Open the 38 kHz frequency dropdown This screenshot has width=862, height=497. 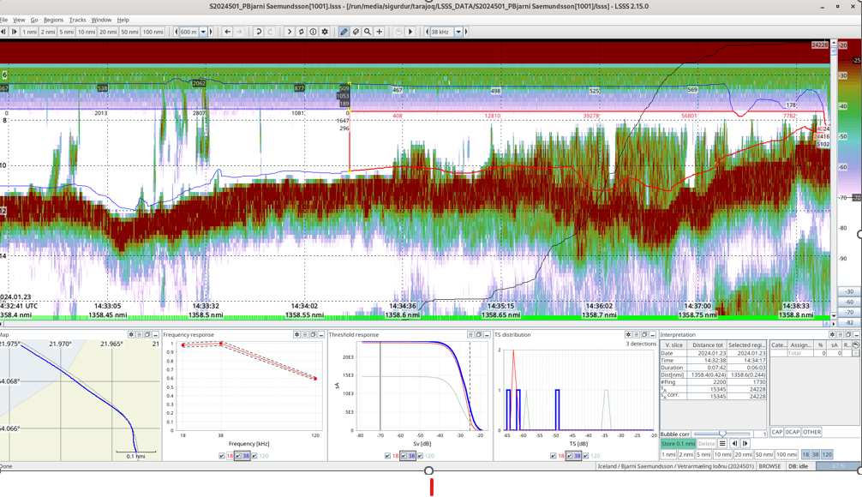pyautogui.click(x=458, y=32)
